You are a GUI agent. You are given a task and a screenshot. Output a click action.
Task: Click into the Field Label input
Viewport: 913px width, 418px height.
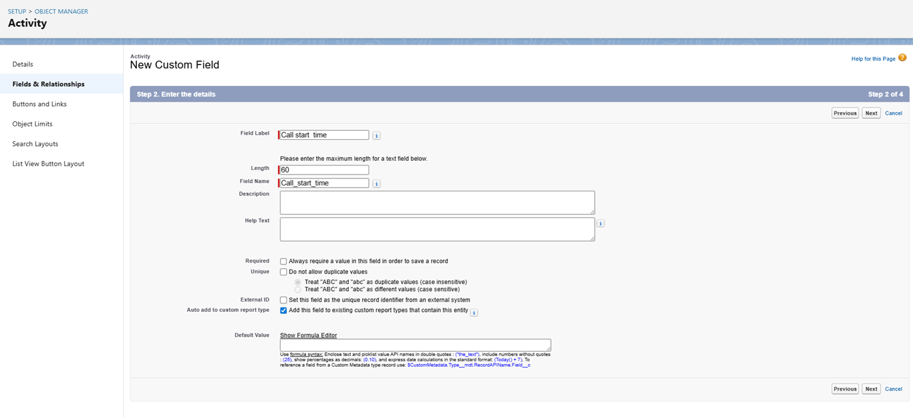(324, 135)
